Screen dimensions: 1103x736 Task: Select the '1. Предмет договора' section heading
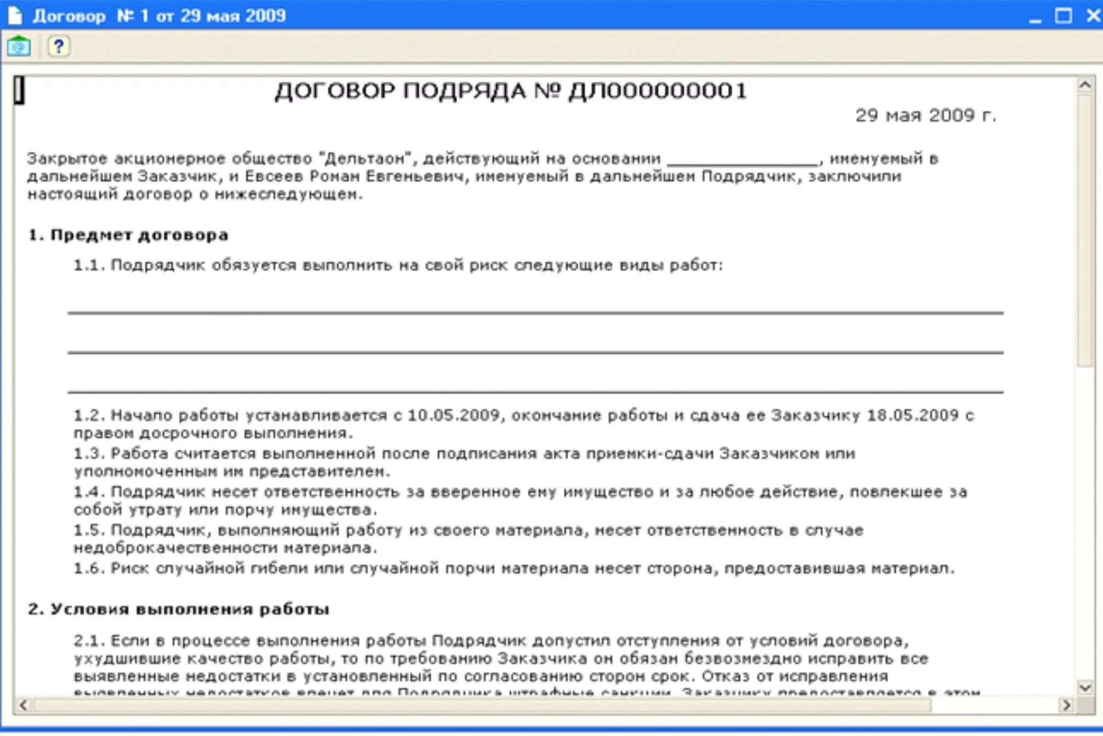click(128, 235)
